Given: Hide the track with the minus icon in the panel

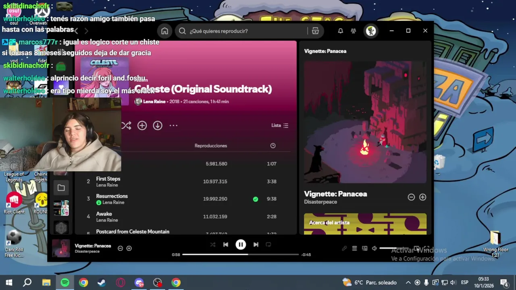Looking at the screenshot, I should pyautogui.click(x=411, y=197).
